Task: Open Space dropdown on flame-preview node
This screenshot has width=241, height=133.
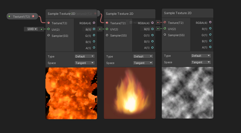Action: pyautogui.click(x=143, y=63)
